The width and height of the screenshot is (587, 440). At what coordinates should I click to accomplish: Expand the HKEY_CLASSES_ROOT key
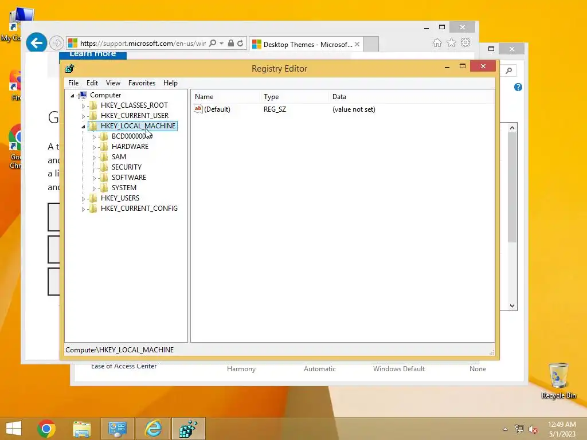(x=83, y=106)
